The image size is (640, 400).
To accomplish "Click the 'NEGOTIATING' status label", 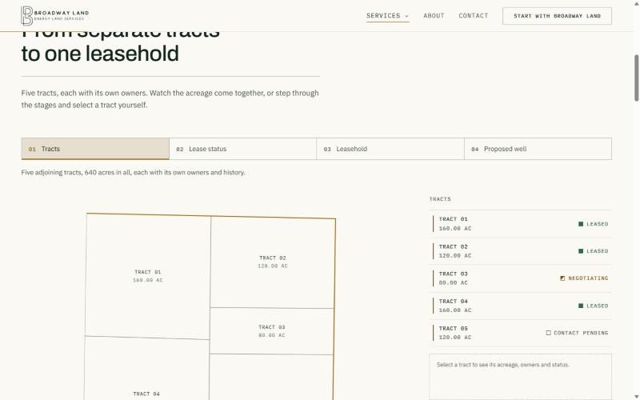I will (588, 278).
